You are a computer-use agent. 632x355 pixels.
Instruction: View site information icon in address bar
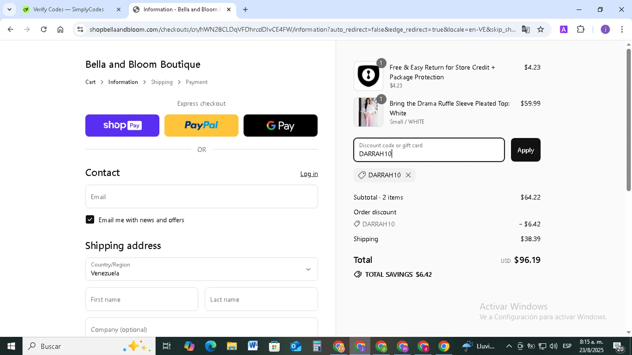click(80, 29)
